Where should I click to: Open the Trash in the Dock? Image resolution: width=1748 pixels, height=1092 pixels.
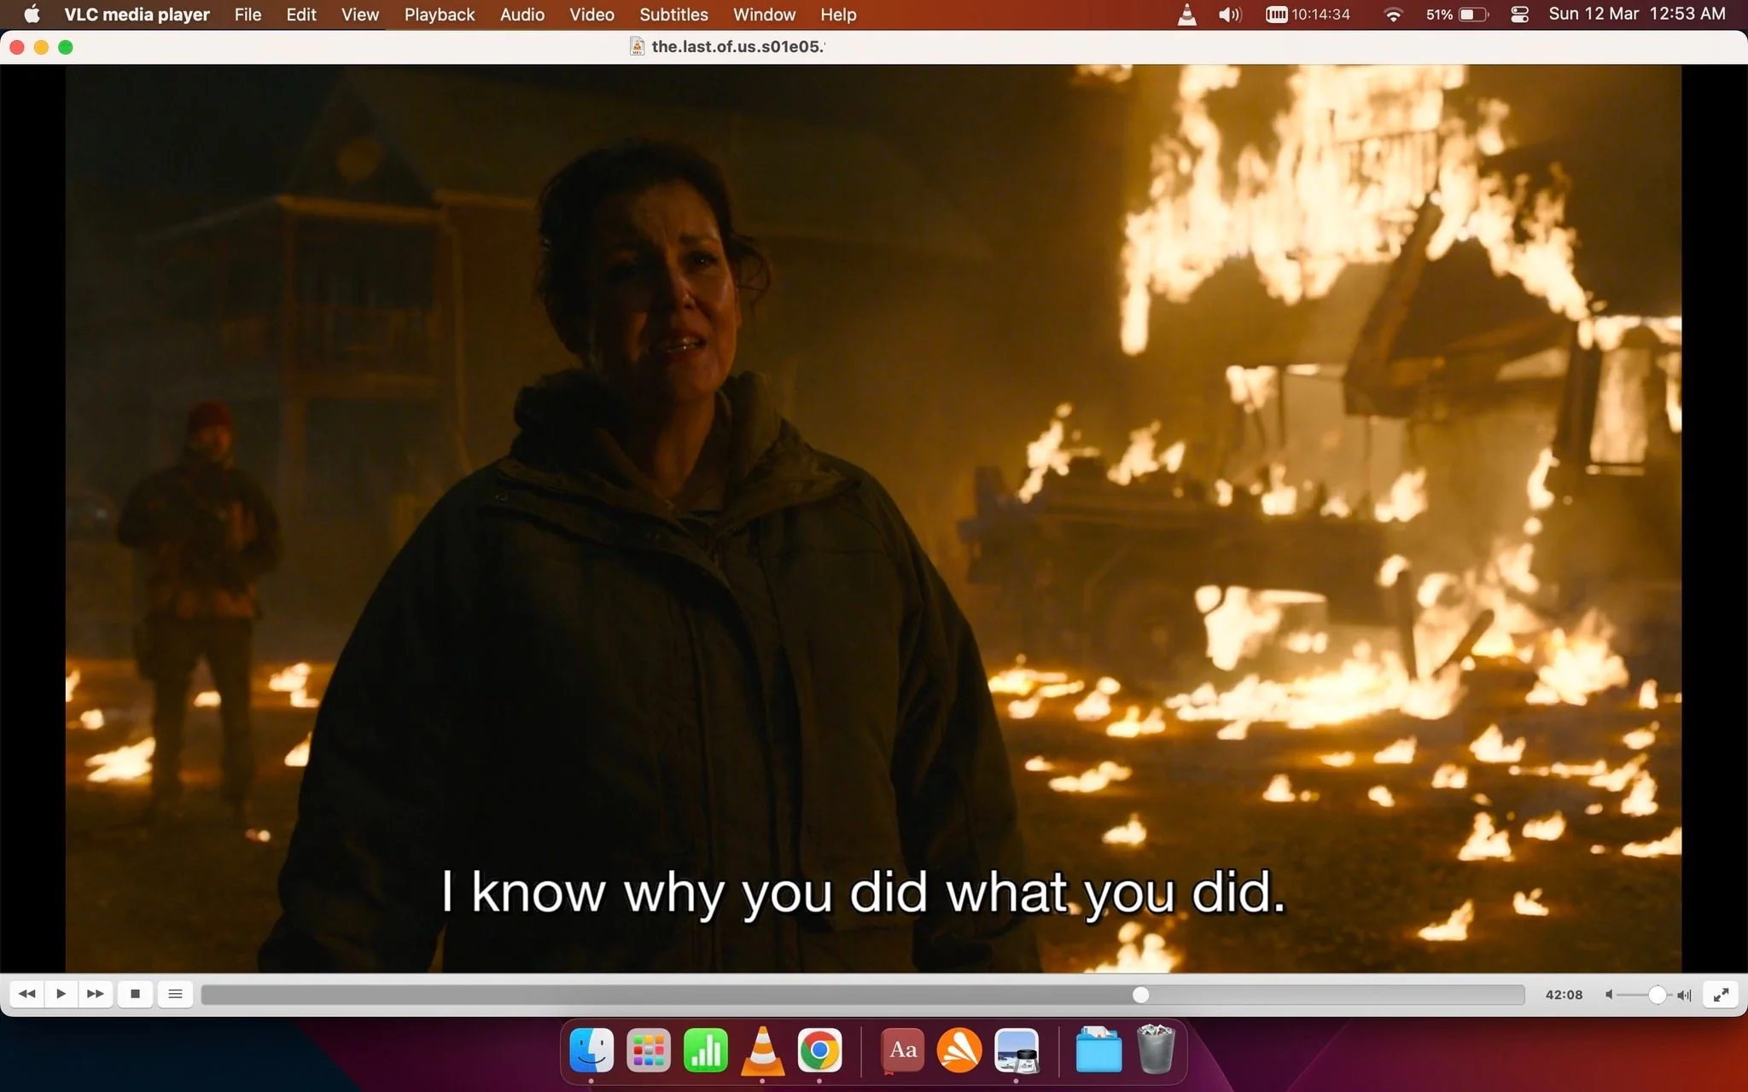coord(1156,1049)
